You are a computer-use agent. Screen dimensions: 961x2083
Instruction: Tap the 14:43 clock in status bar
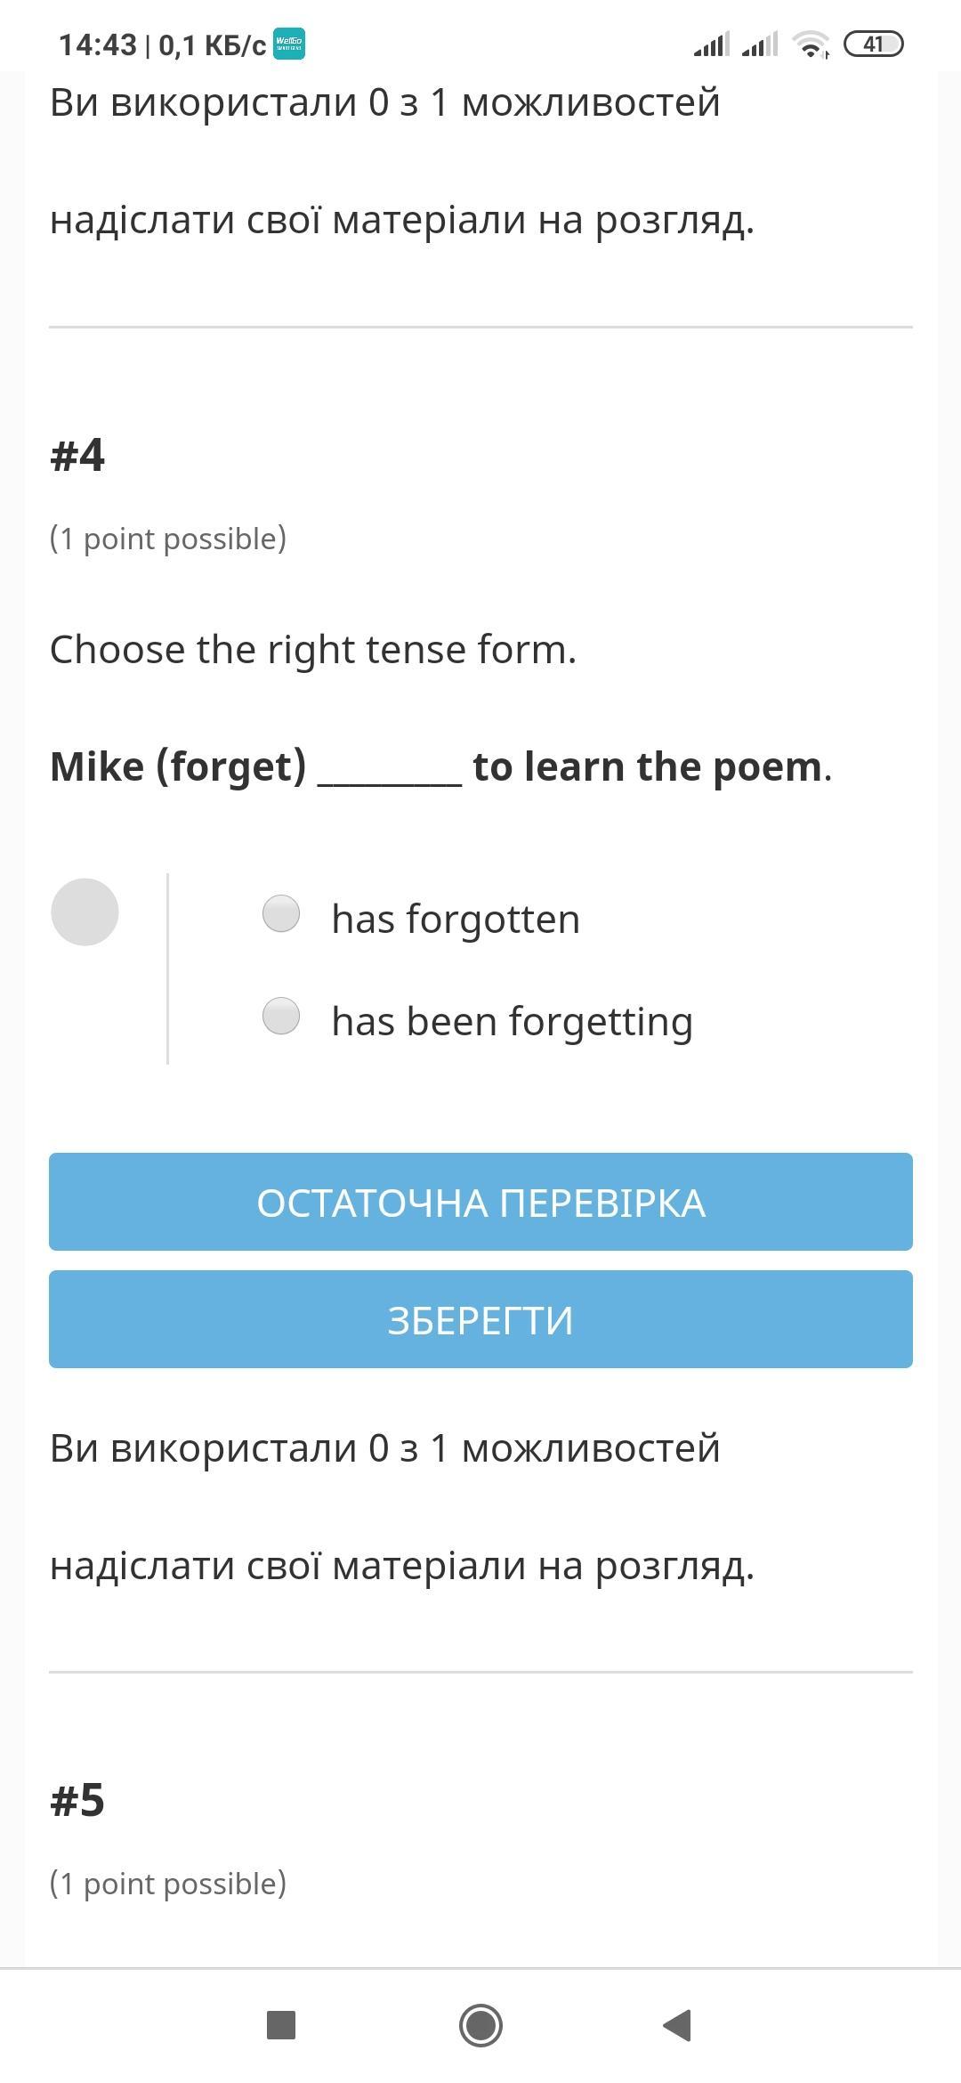coord(98,45)
